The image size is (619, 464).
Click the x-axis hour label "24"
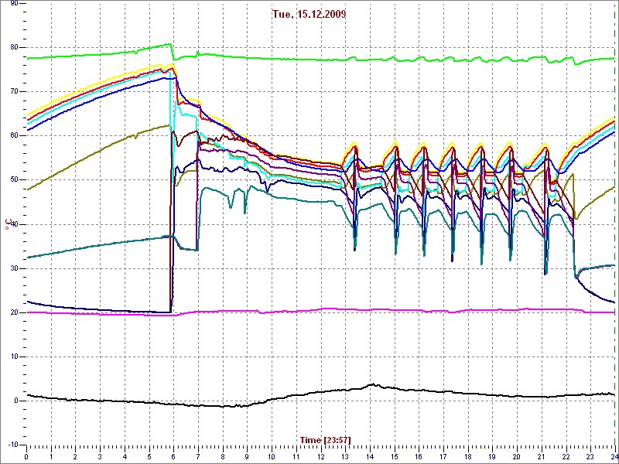pyautogui.click(x=614, y=458)
